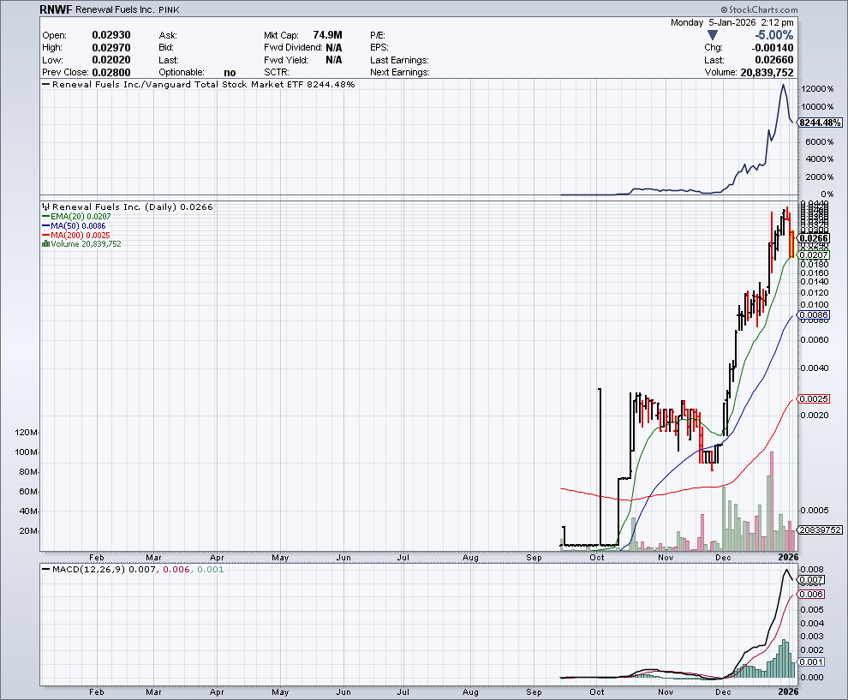Click the PINK exchange label
The width and height of the screenshot is (848, 700).
coord(169,9)
